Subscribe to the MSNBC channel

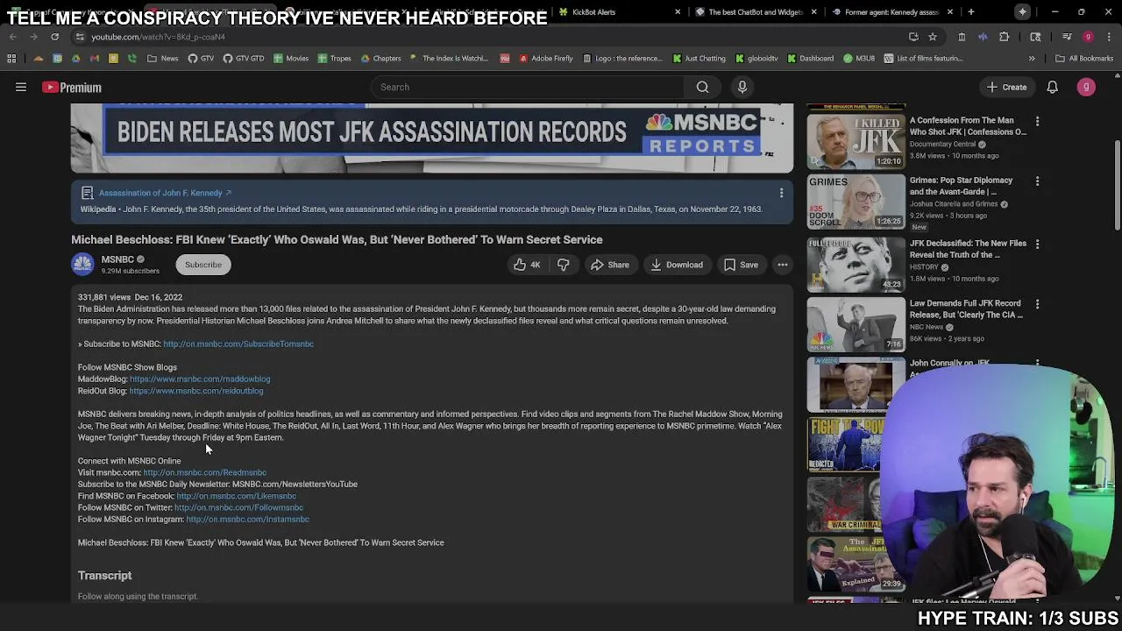203,265
